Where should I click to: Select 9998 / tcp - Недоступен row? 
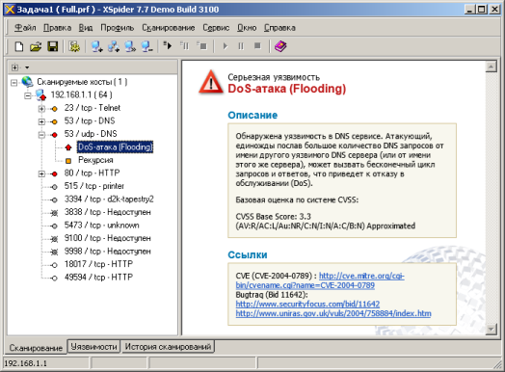pos(108,252)
